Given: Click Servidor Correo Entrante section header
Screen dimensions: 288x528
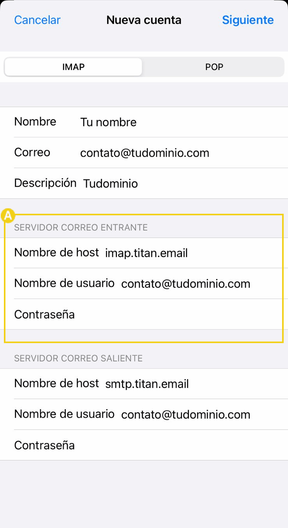Looking at the screenshot, I should click(x=81, y=227).
